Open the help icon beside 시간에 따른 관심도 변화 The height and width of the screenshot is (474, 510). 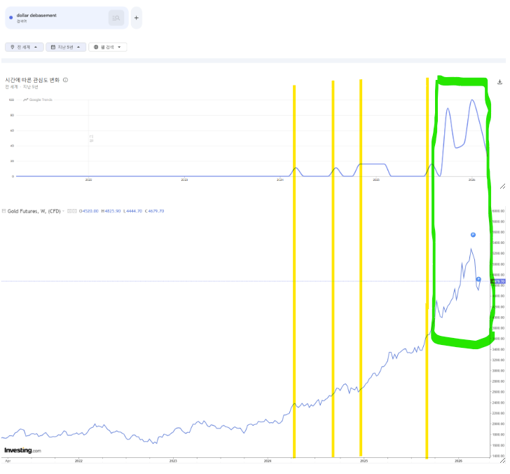(65, 81)
